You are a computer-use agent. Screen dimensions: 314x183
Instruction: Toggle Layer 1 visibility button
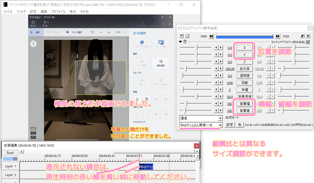[x=10, y=166]
